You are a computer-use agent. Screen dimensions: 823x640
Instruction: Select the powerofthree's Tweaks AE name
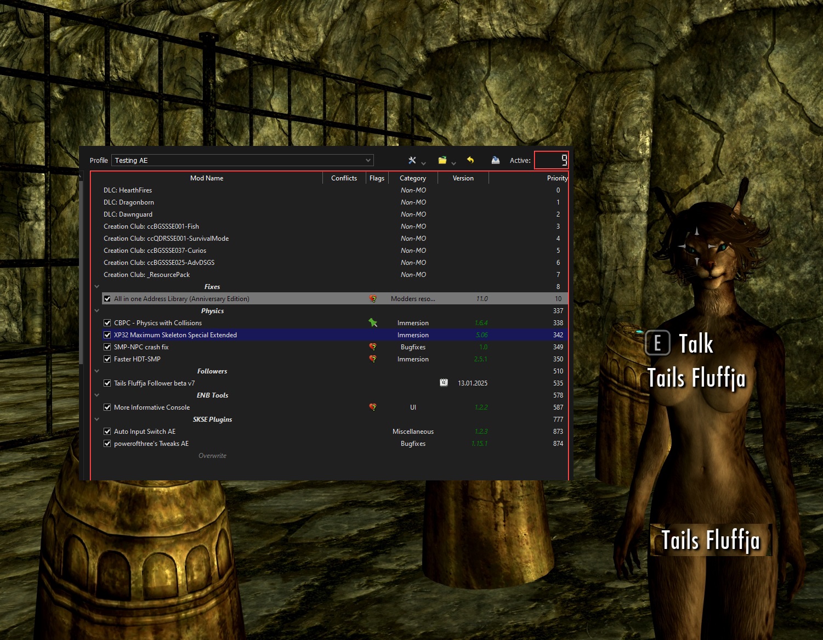pyautogui.click(x=151, y=444)
